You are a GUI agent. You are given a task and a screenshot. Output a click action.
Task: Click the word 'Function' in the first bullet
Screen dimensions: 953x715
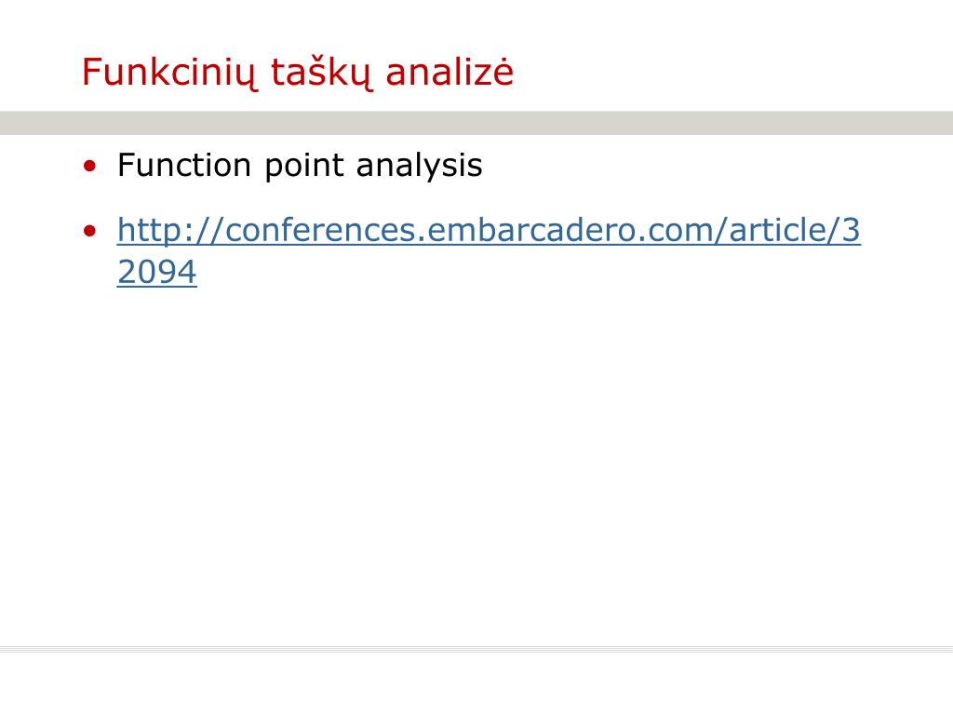[x=184, y=165]
